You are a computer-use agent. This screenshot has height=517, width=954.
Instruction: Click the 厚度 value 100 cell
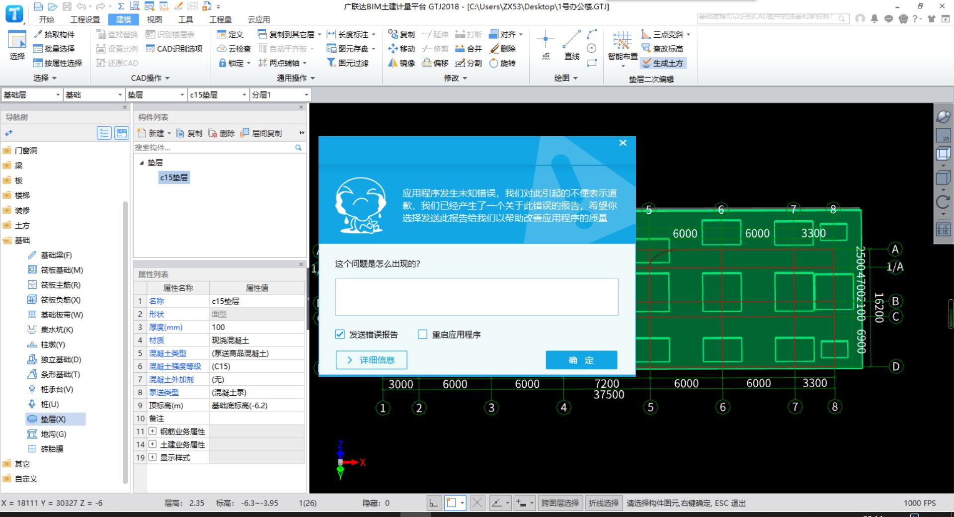pyautogui.click(x=257, y=327)
